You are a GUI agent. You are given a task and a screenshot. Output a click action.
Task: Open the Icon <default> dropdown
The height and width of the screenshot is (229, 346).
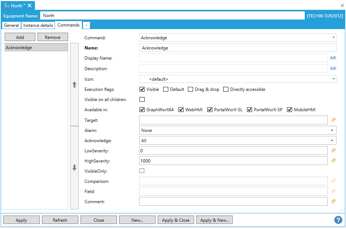point(237,79)
